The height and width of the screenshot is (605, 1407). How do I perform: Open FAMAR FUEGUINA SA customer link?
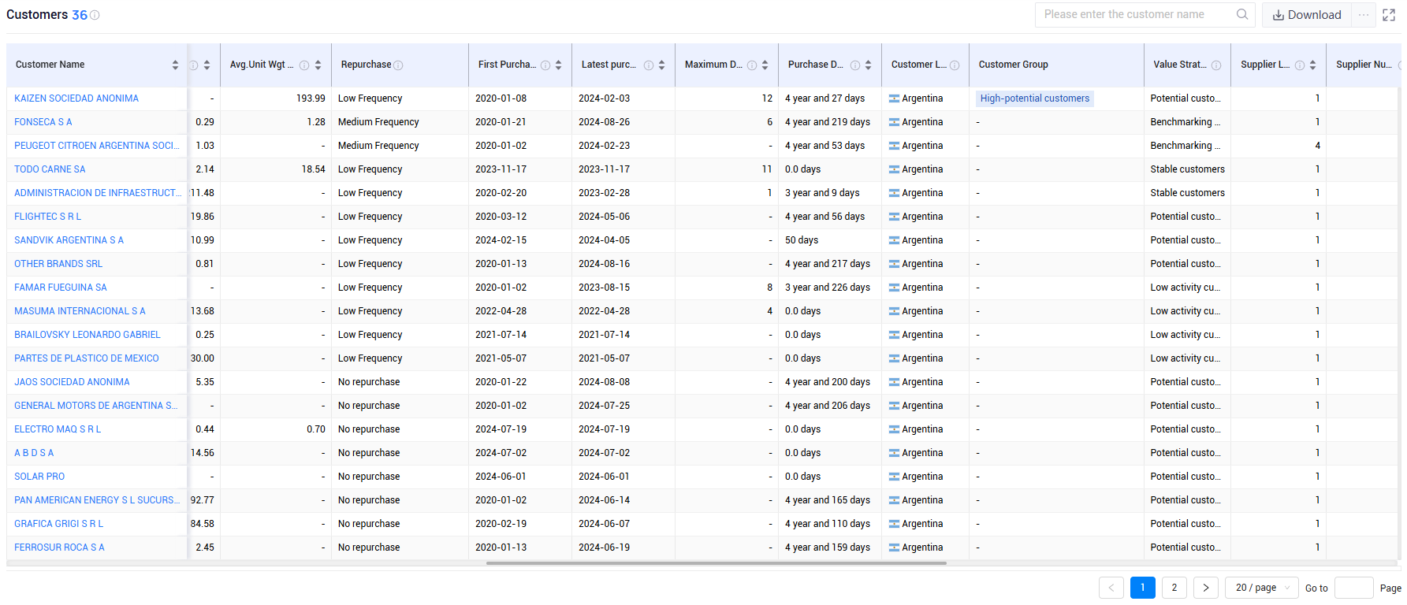click(61, 288)
